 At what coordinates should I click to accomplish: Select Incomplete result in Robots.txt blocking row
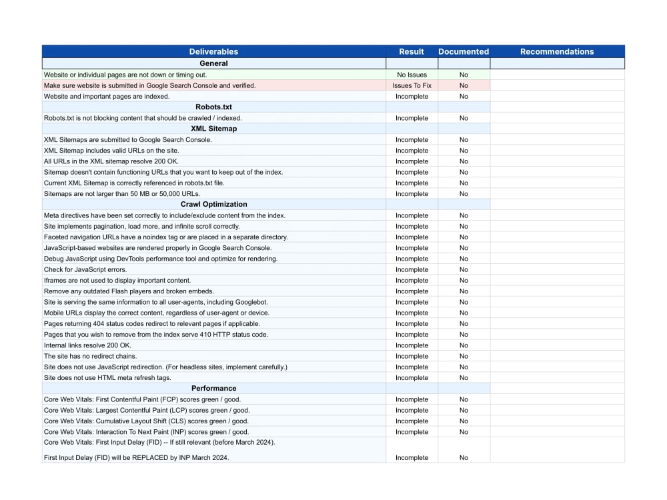point(412,118)
